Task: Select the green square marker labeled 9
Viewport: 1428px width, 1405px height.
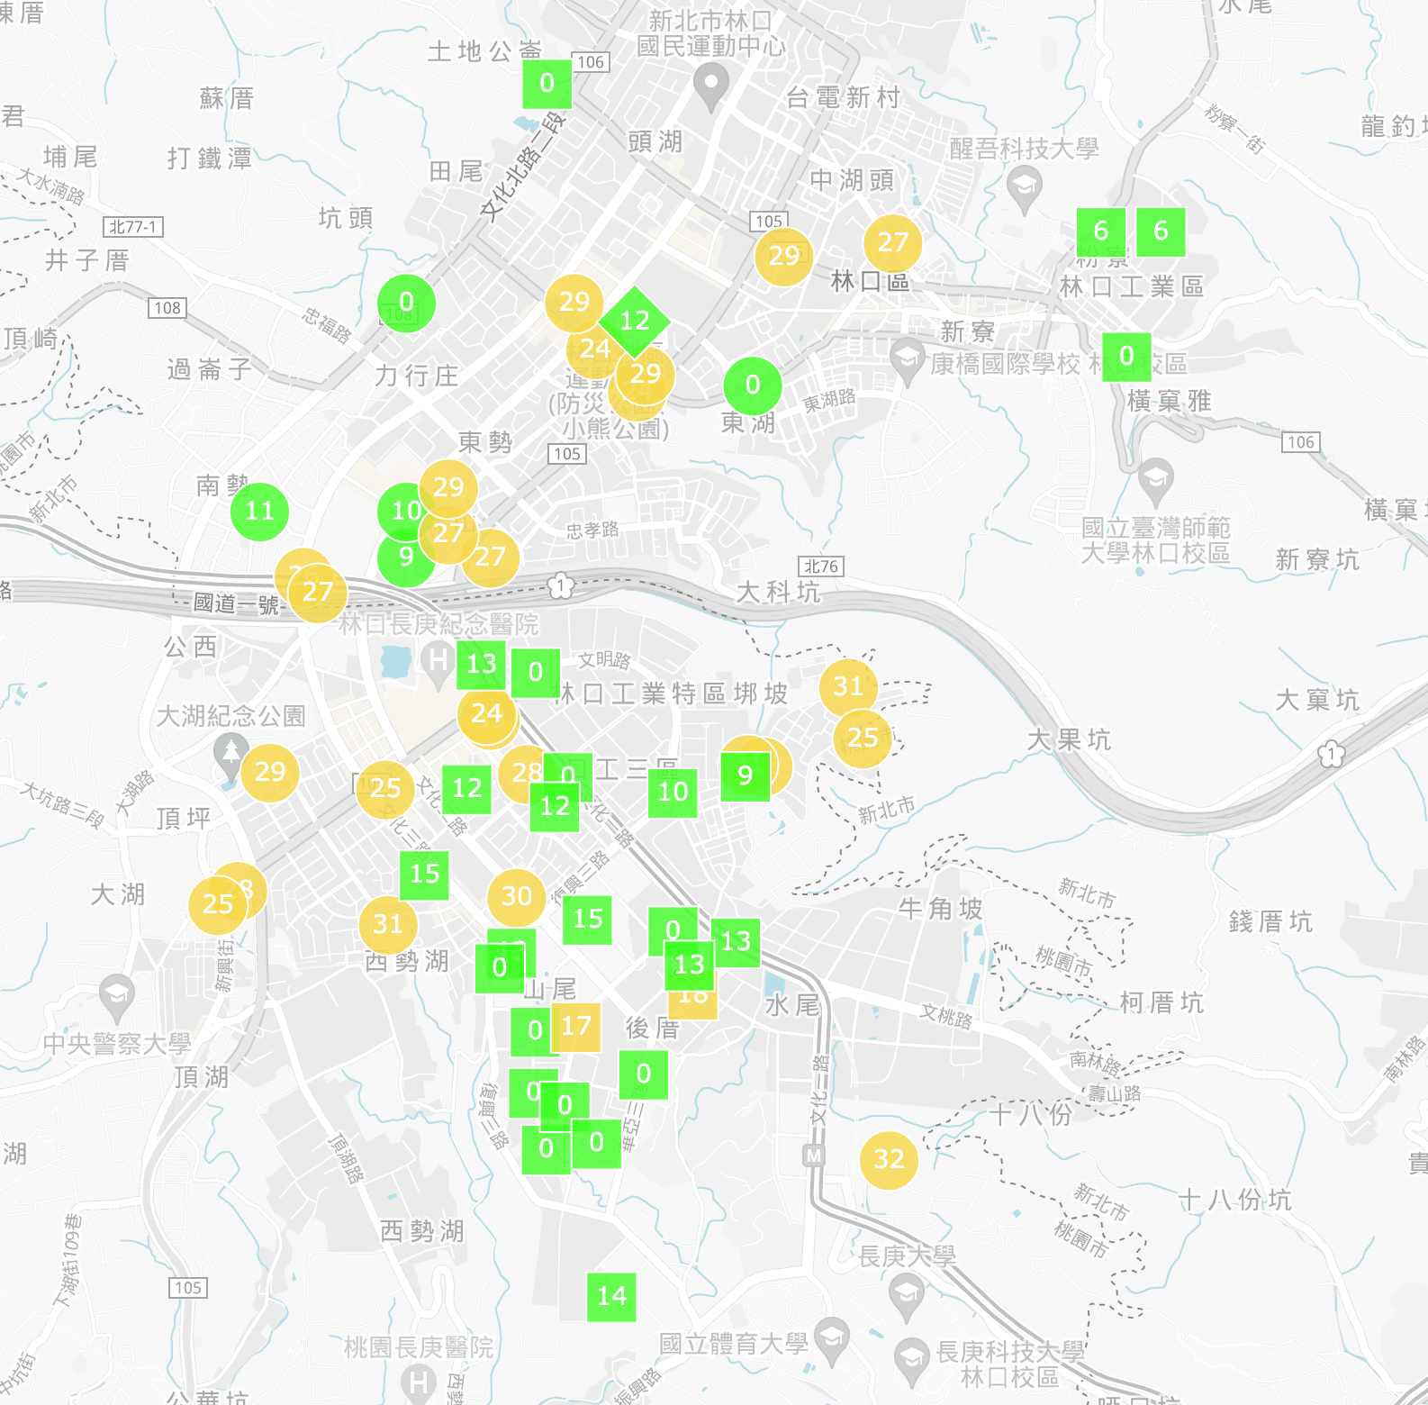Action: (746, 775)
